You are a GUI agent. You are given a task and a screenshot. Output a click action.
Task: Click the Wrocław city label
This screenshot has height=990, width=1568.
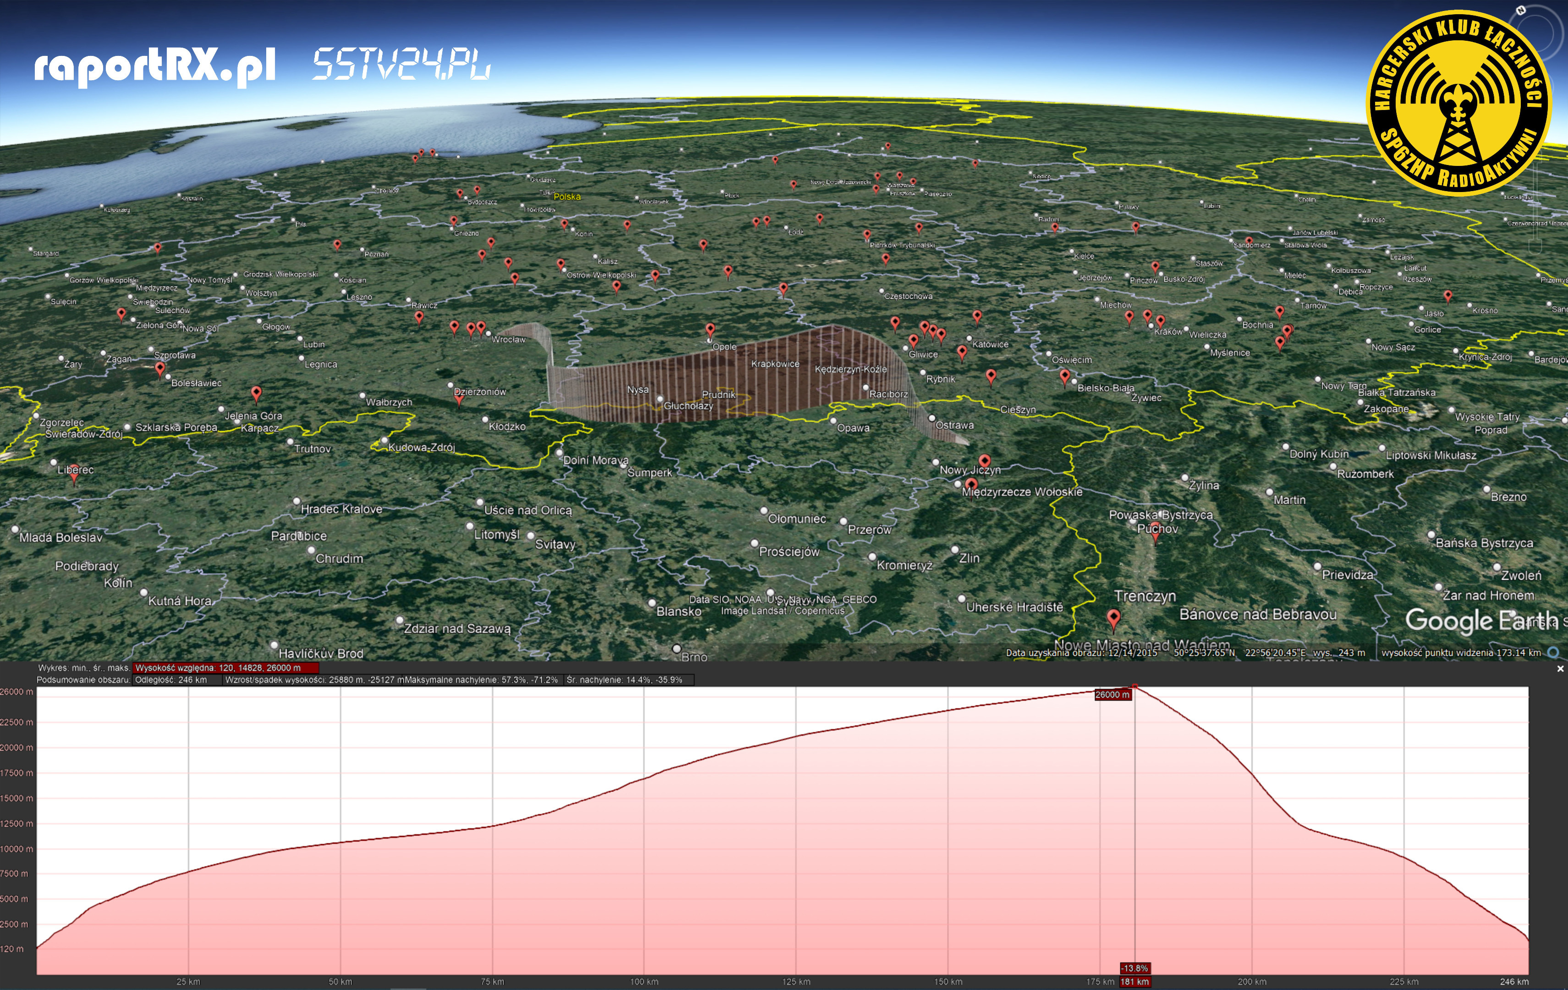tap(508, 339)
